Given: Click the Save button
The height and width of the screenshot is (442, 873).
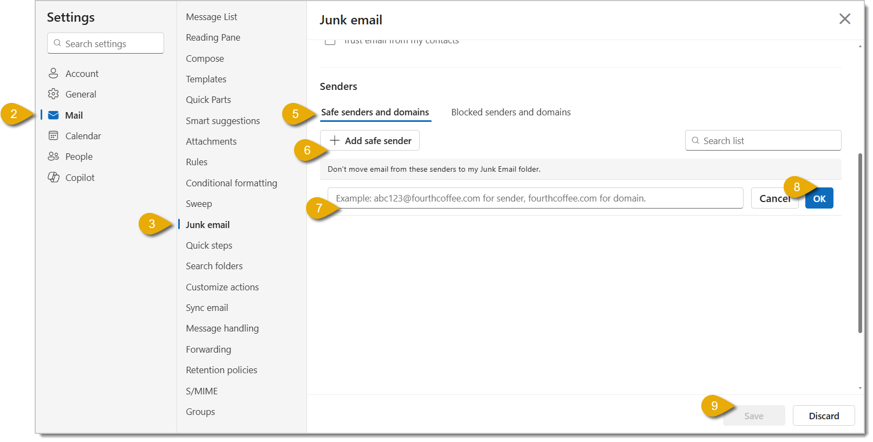Looking at the screenshot, I should tap(753, 415).
